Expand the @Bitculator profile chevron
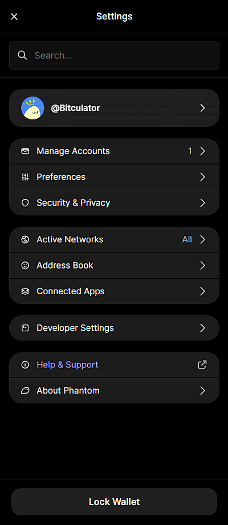This screenshot has width=228, height=525. click(202, 108)
